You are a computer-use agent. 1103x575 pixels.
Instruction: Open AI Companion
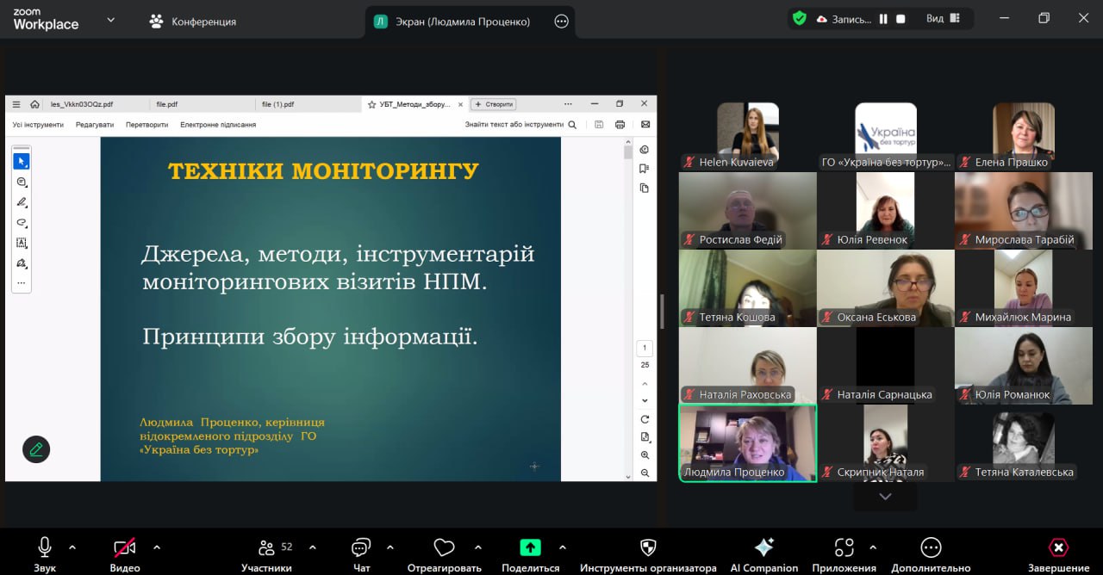point(763,547)
